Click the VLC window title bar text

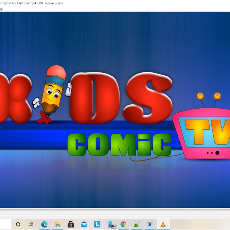(32, 3)
